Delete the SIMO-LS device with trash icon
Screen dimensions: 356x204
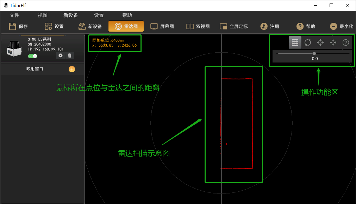(x=70, y=55)
